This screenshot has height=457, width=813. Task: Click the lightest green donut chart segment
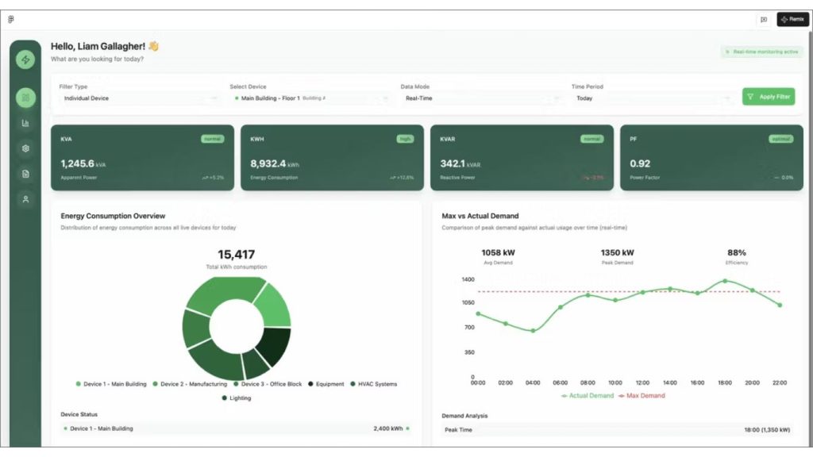tap(272, 305)
